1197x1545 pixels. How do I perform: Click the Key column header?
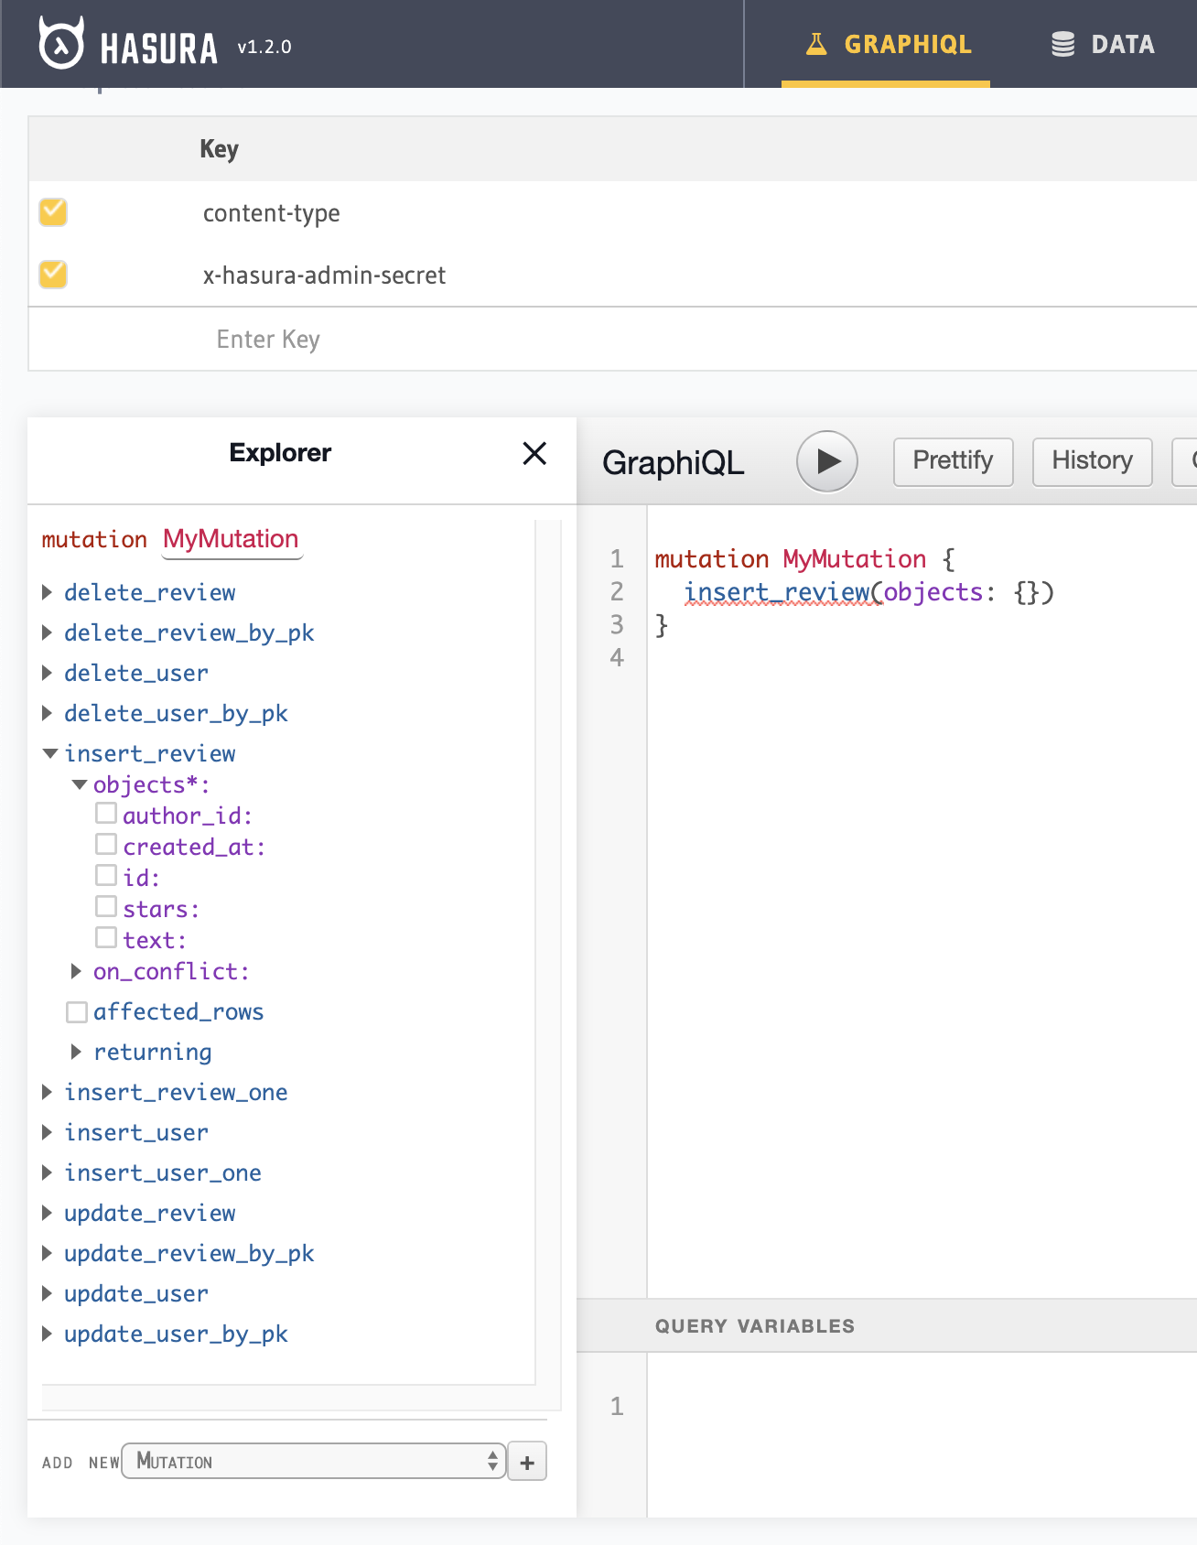tap(220, 149)
